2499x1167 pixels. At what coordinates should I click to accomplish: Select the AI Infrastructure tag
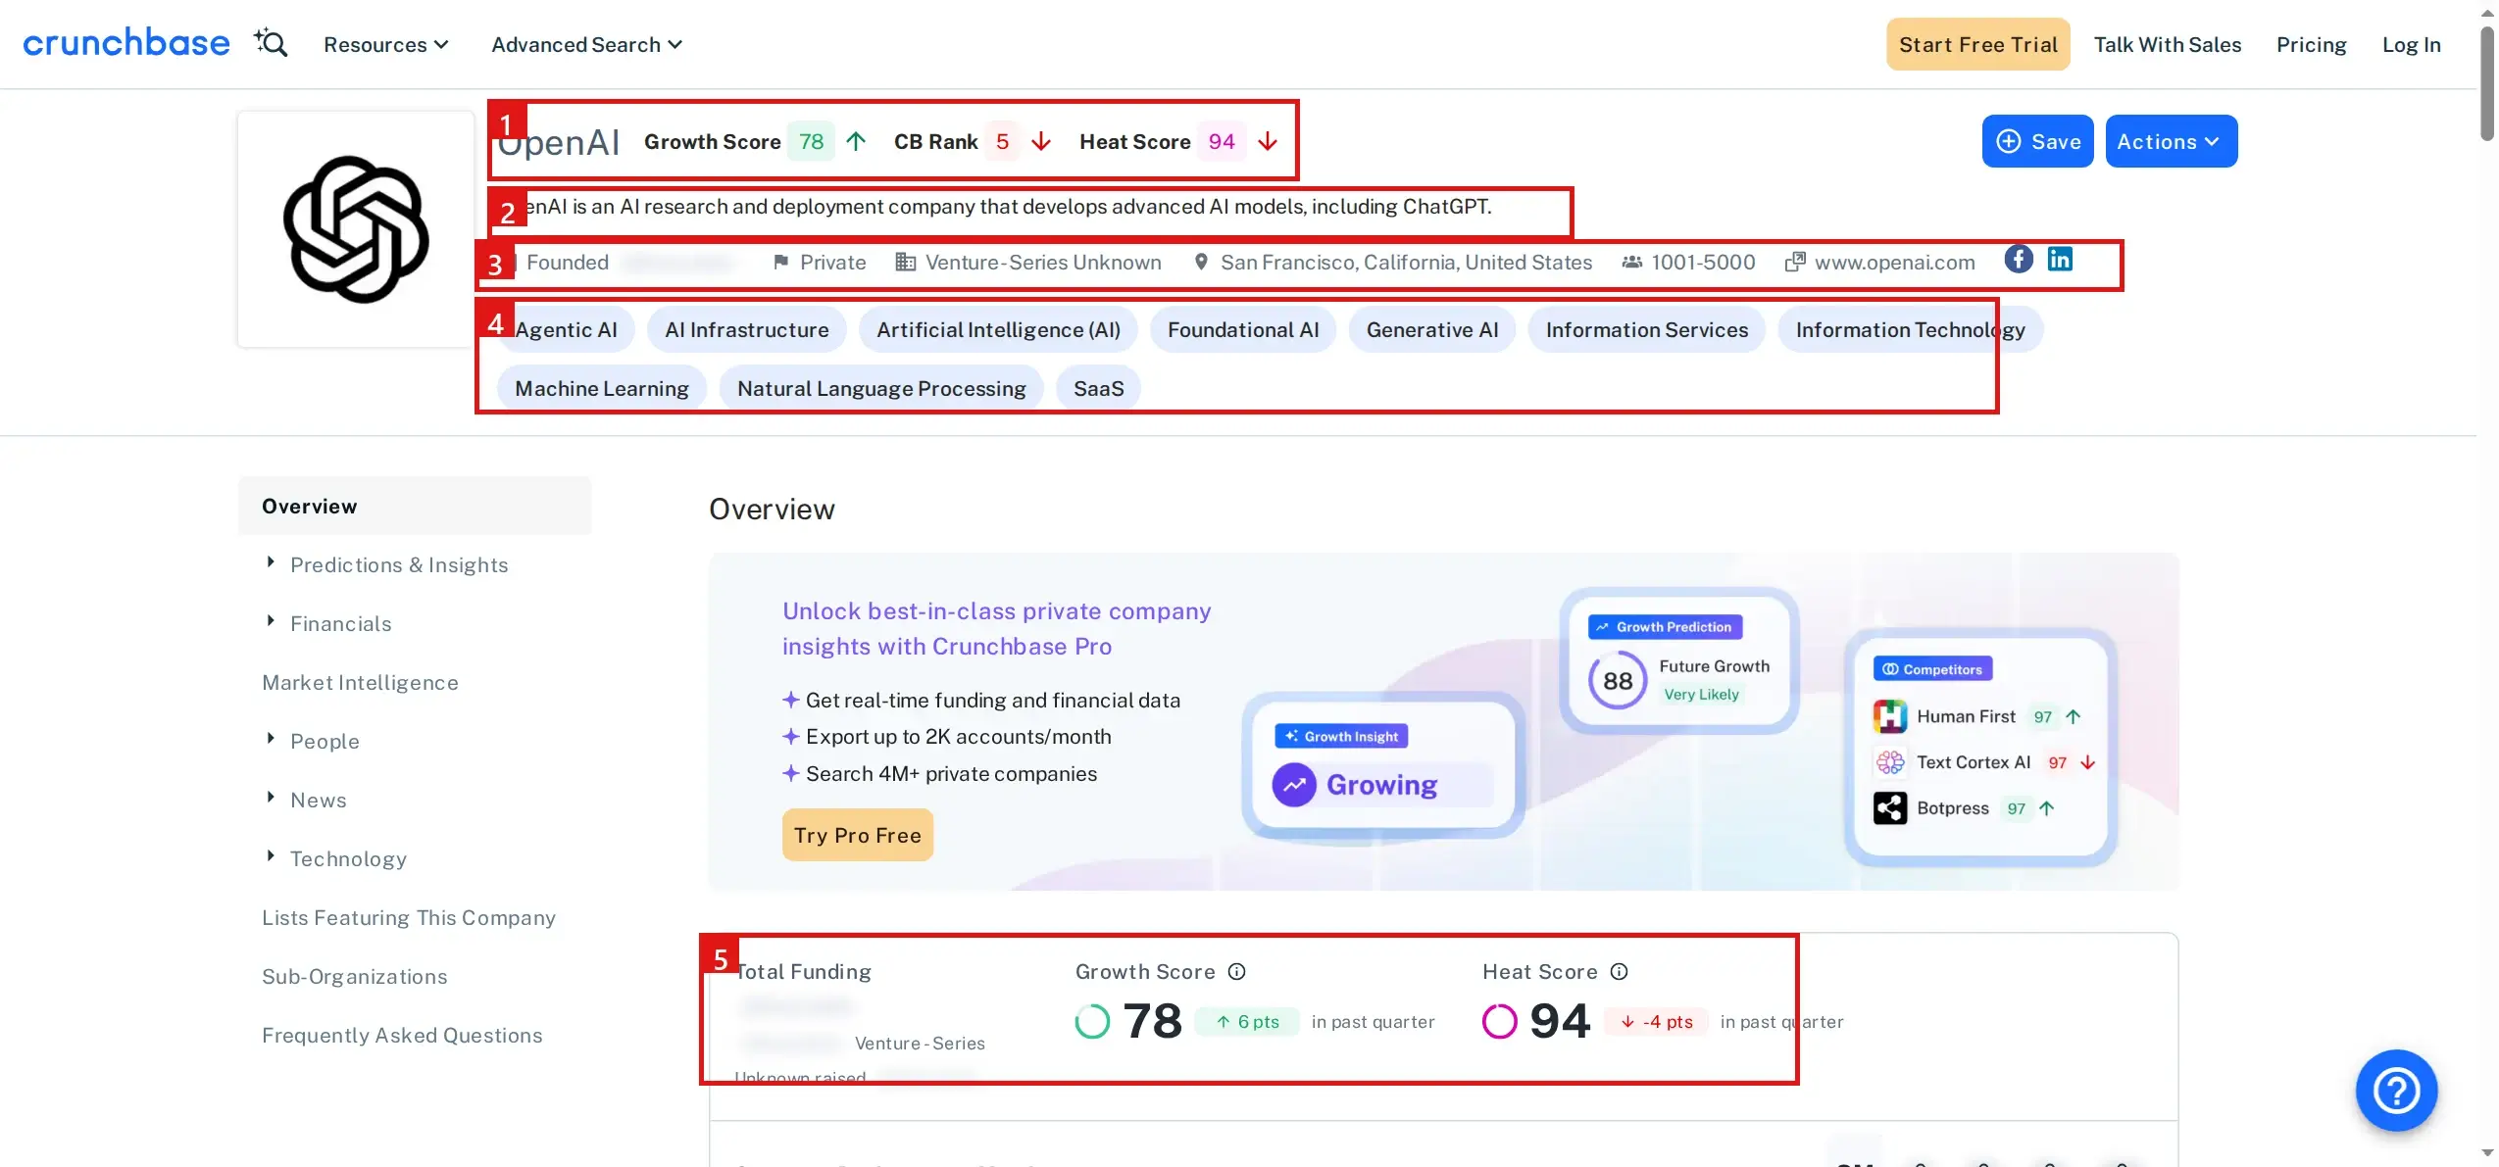pos(747,330)
